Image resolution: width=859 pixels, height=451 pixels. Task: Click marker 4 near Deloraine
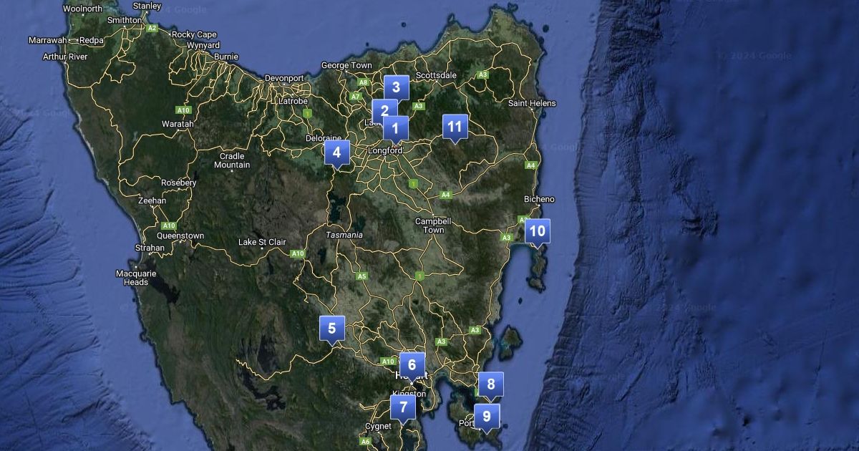coord(336,152)
